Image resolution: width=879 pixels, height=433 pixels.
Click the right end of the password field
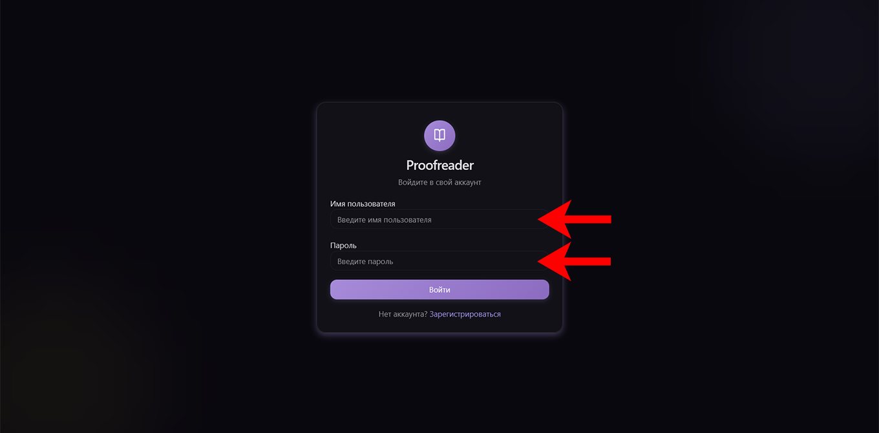coord(534,262)
